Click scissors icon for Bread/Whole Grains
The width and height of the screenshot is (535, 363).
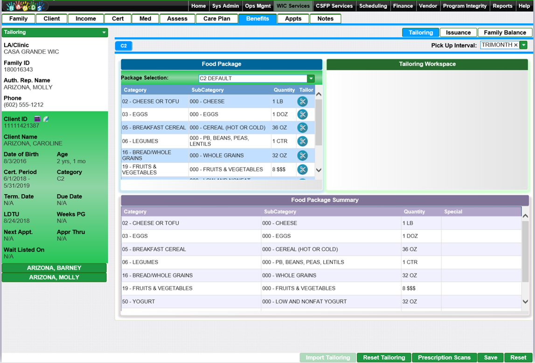click(302, 155)
